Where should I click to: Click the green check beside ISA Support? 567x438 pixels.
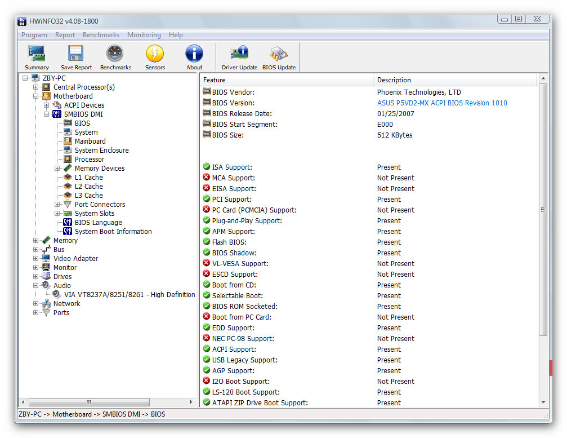coord(207,166)
